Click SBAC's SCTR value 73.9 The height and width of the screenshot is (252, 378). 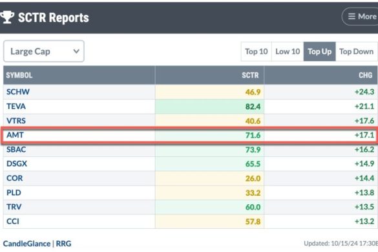(253, 150)
